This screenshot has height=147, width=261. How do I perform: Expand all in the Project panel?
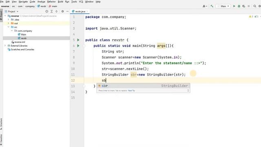tap(52, 11)
